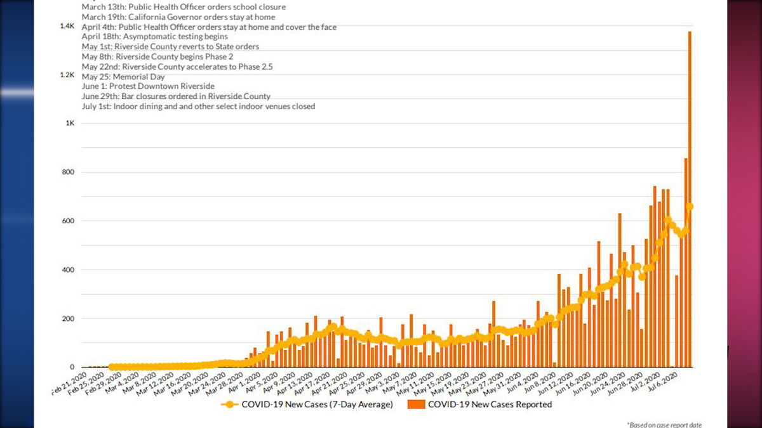This screenshot has height=428, width=762.
Task: Select the July 1st indoor dining closed annotation
Action: tap(198, 107)
